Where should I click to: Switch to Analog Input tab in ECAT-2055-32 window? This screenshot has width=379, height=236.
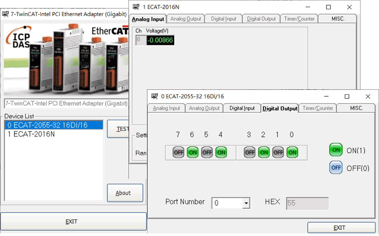(166, 108)
